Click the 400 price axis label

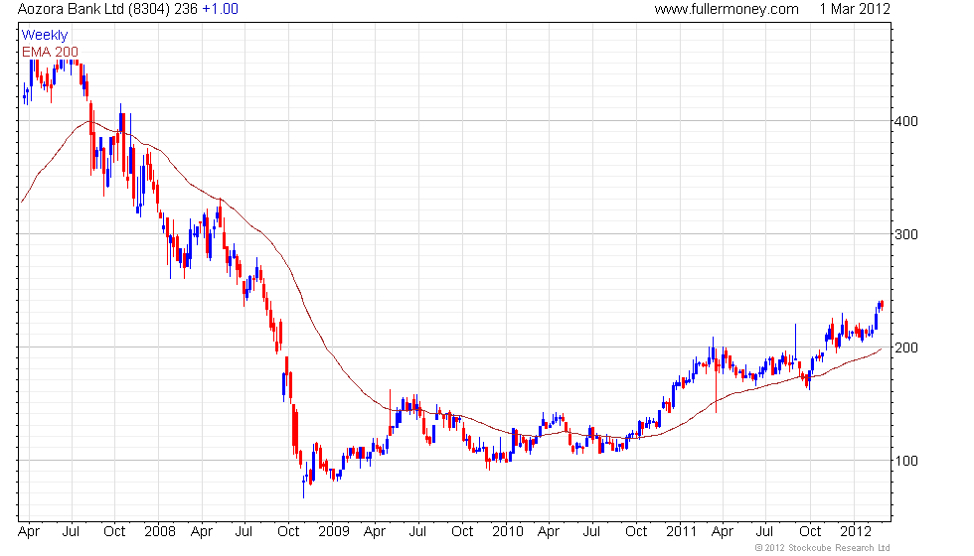point(905,121)
